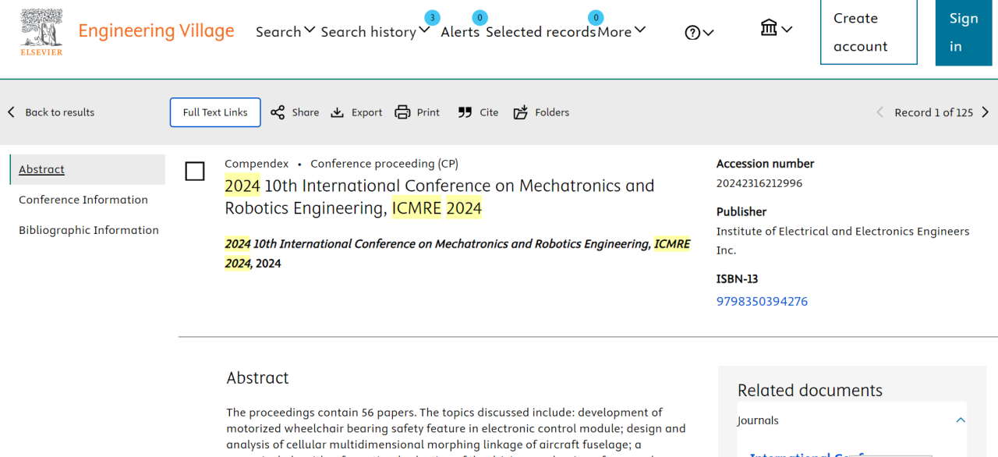Click the Selected records count badge
This screenshot has height=457, width=998.
(596, 17)
